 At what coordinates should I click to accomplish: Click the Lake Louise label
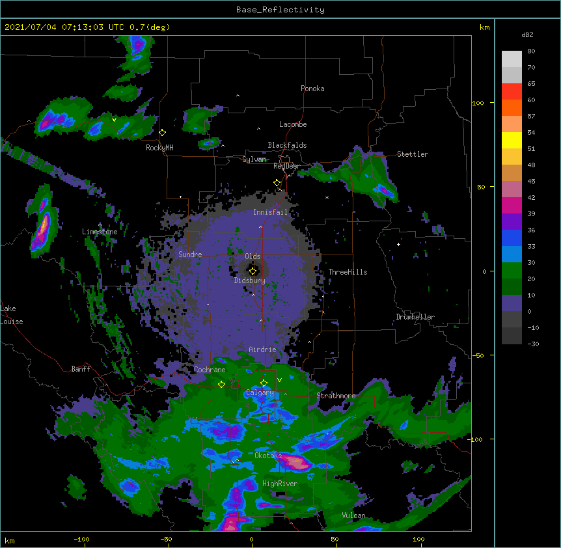pyautogui.click(x=12, y=315)
